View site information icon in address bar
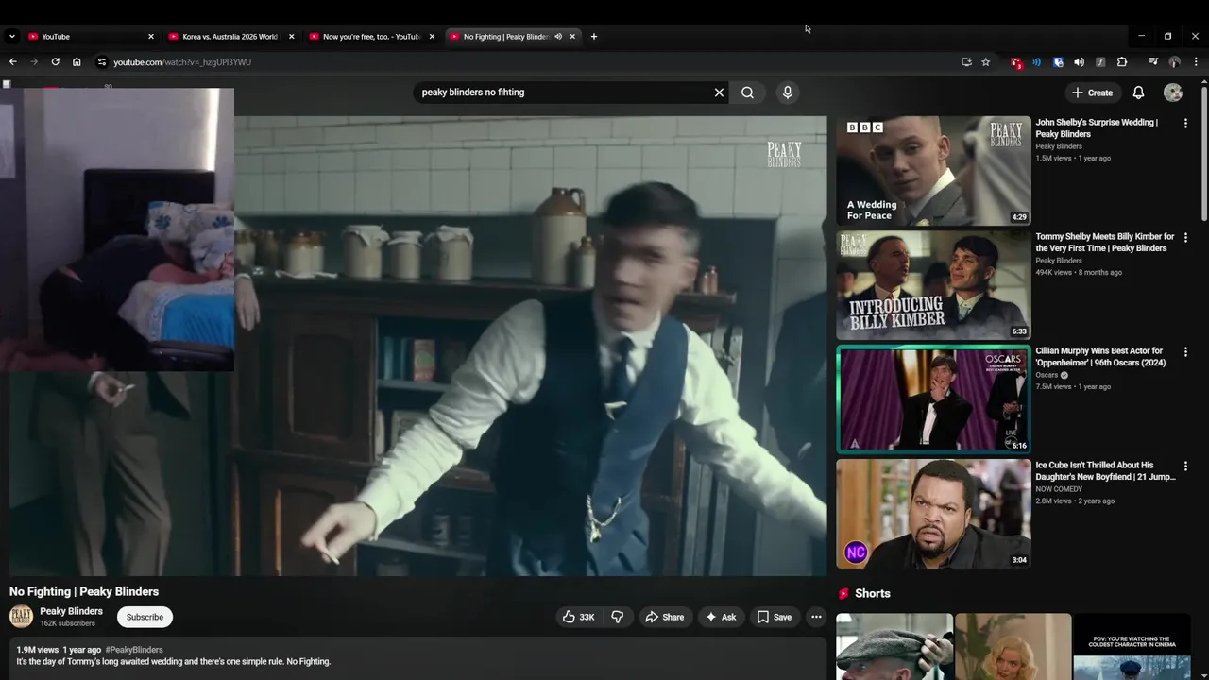Viewport: 1209px width, 680px height. pyautogui.click(x=102, y=61)
